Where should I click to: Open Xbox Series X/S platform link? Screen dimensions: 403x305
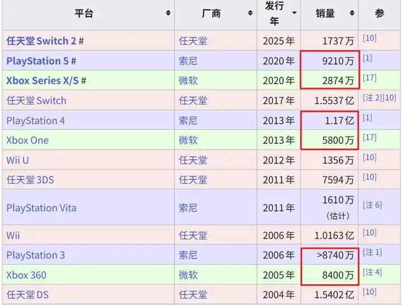(x=43, y=81)
